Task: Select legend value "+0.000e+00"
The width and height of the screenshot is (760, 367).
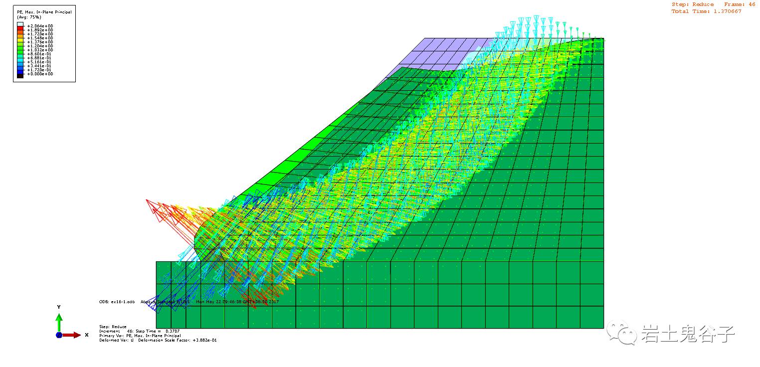Action: [40, 74]
